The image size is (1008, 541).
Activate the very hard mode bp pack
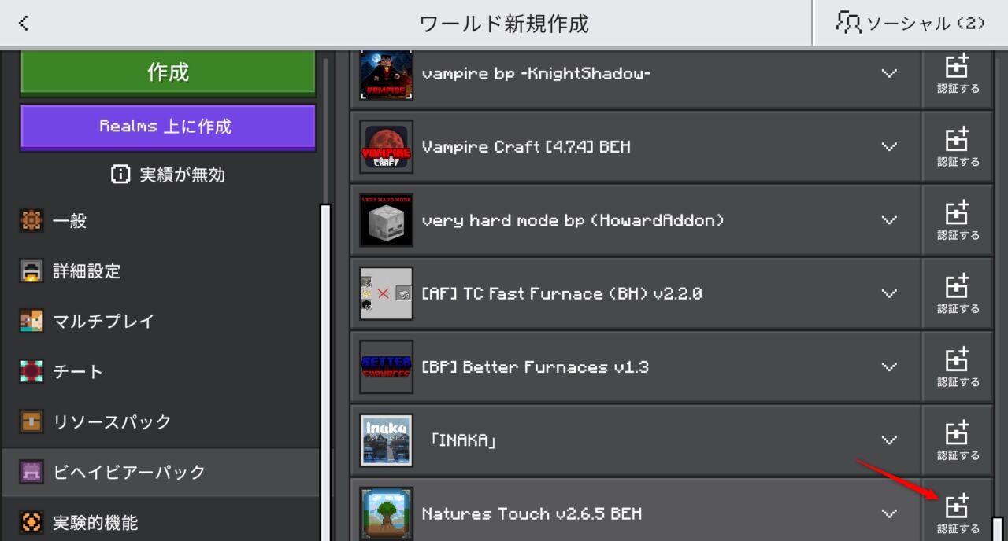click(x=958, y=220)
